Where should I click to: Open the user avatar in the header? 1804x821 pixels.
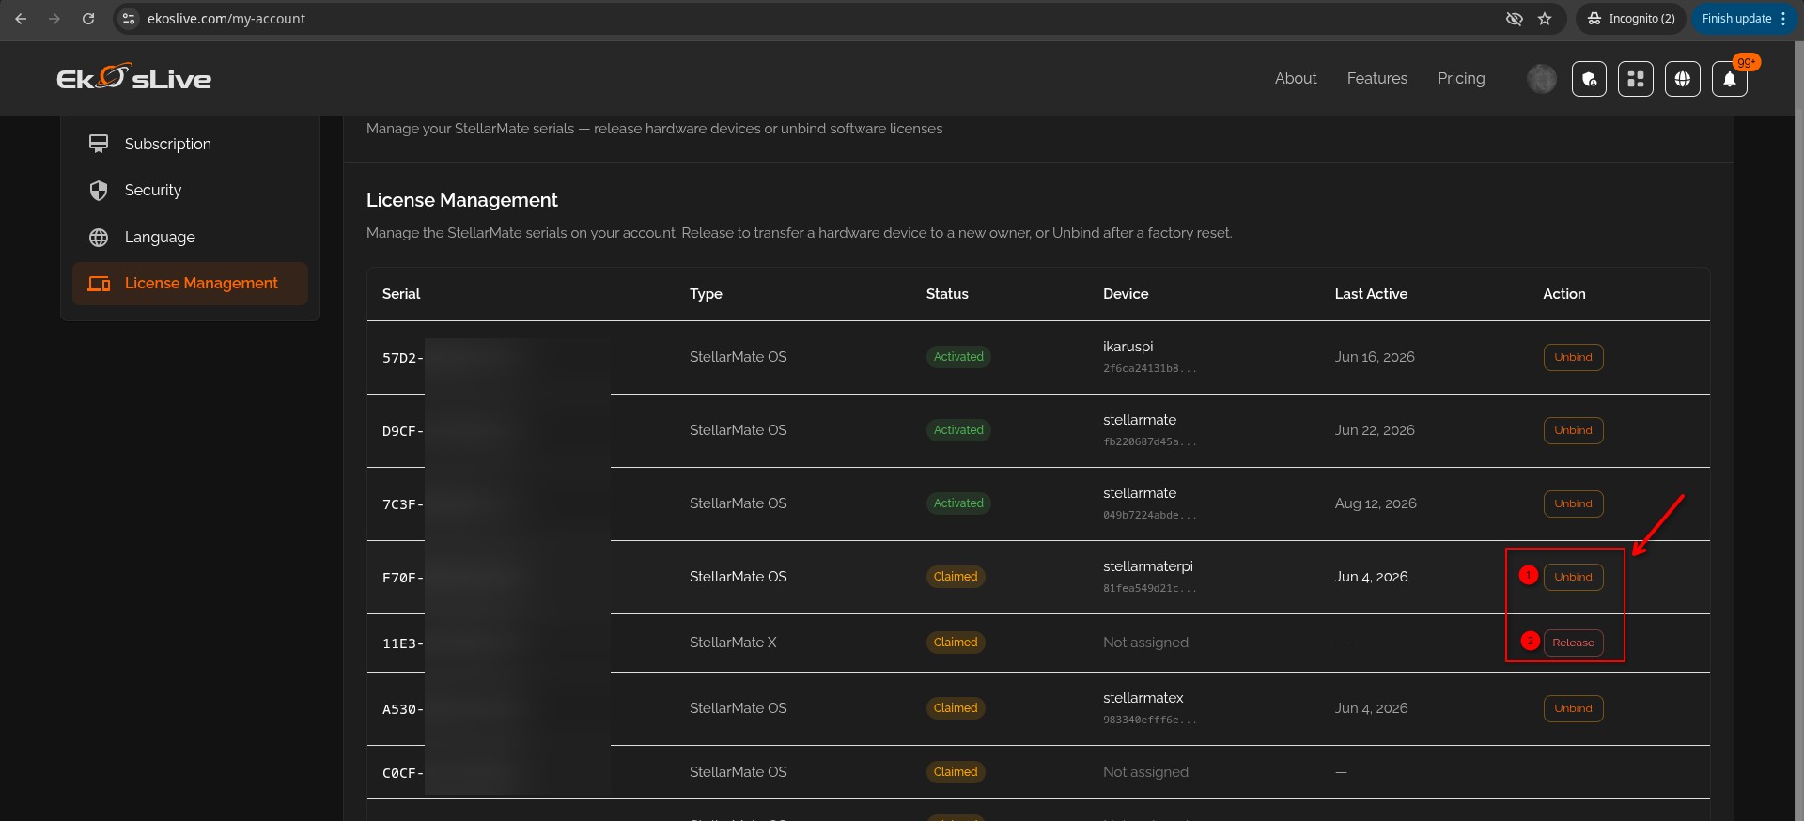coord(1542,79)
